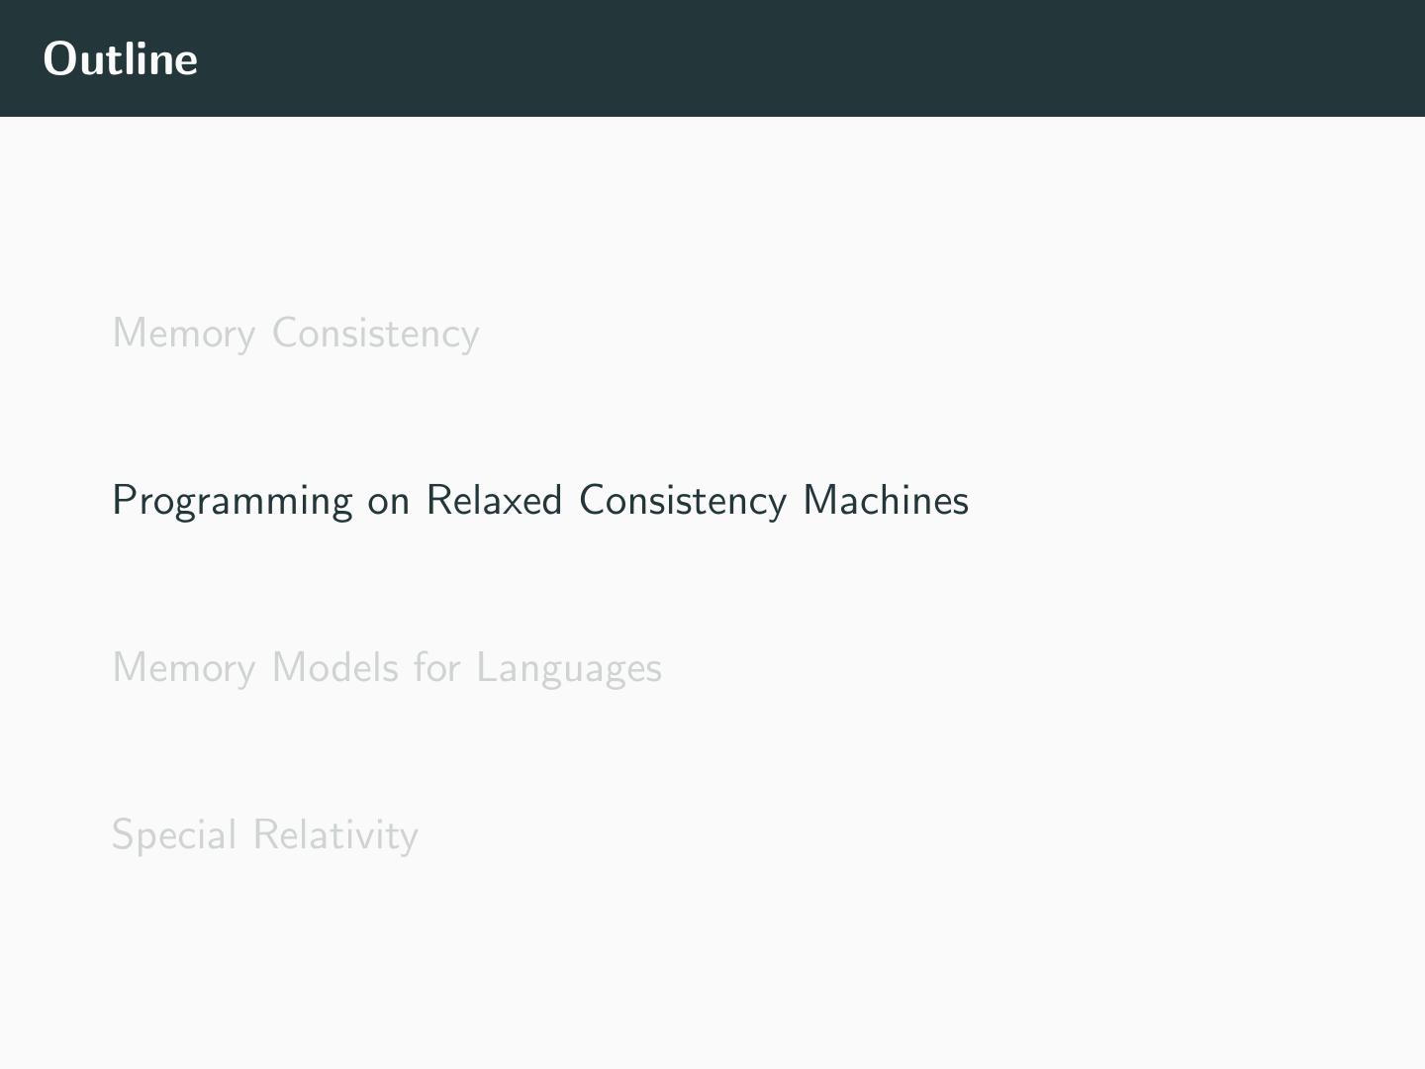Go to the Special Relativity section
Image resolution: width=1425 pixels, height=1069 pixels.
click(x=264, y=835)
